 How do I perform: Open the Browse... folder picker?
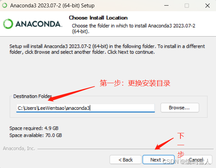(x=180, y=108)
